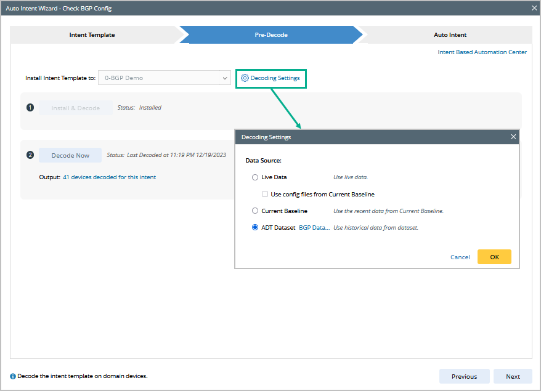The width and height of the screenshot is (541, 391).
Task: Choose the ADT Dataset radio option
Action: click(255, 227)
